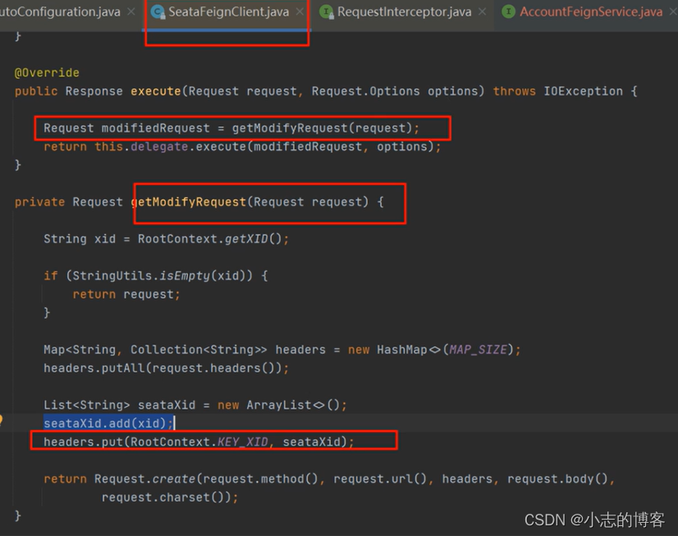Screen dimensions: 678x536
Task: Click RootContext.getXID() call
Action: 209,239
